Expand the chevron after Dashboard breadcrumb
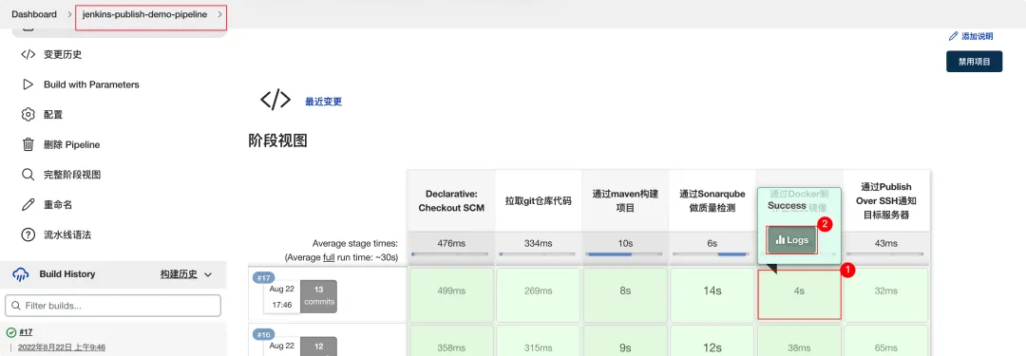Viewport: 1026px width, 356px height. pos(69,14)
